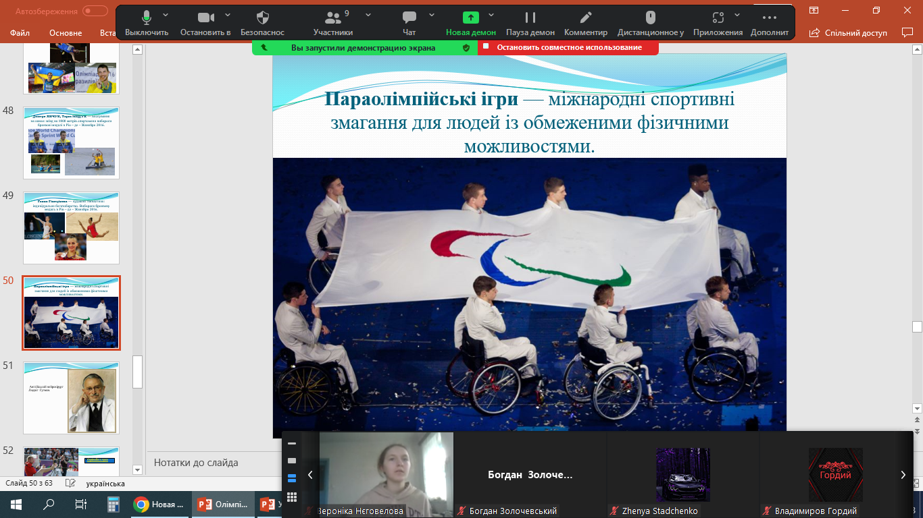Switch Zoom video strip to single-tile view
The image size is (923, 518).
[x=292, y=461]
